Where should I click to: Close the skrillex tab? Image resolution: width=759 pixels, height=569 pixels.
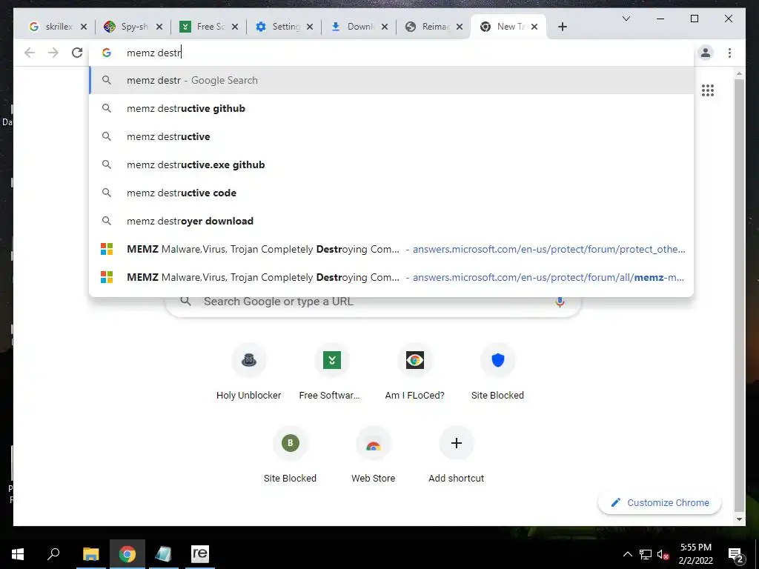click(84, 27)
